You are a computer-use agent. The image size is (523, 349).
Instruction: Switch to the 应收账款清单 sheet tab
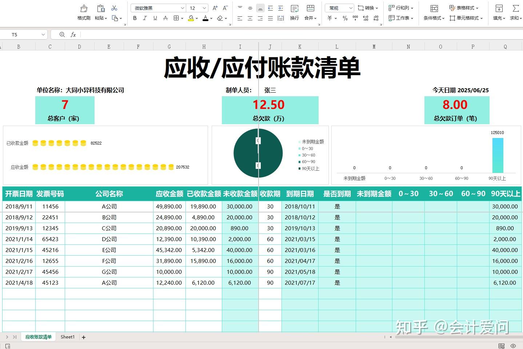(38, 337)
